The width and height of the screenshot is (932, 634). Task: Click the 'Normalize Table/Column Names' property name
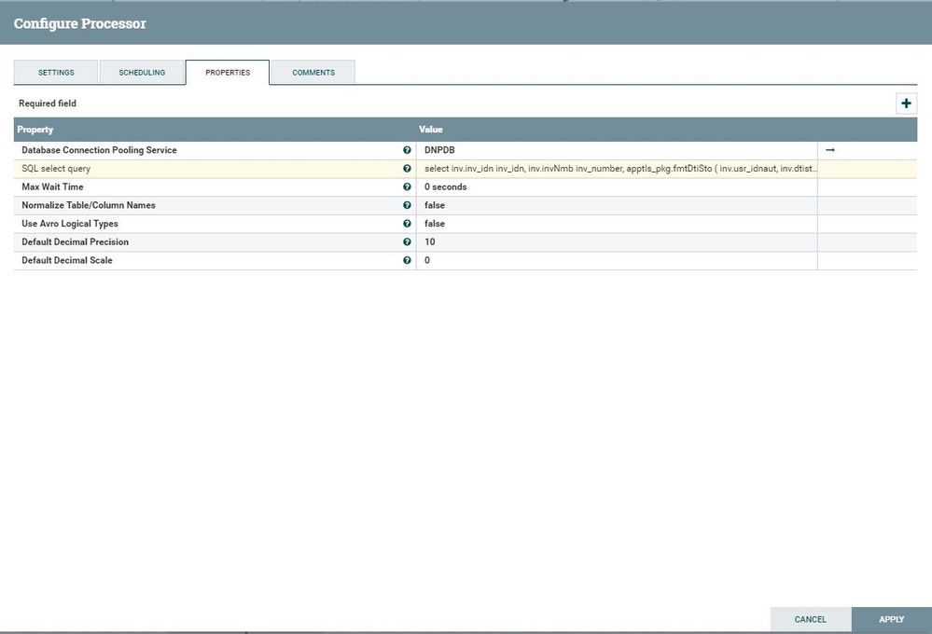pos(89,206)
